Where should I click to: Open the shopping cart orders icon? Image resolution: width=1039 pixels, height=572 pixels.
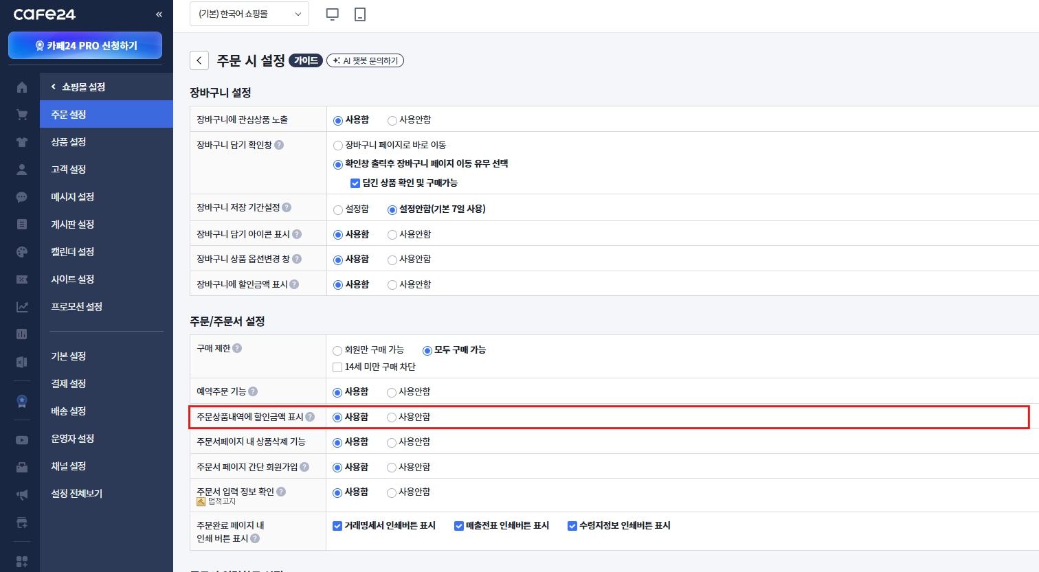tap(22, 115)
